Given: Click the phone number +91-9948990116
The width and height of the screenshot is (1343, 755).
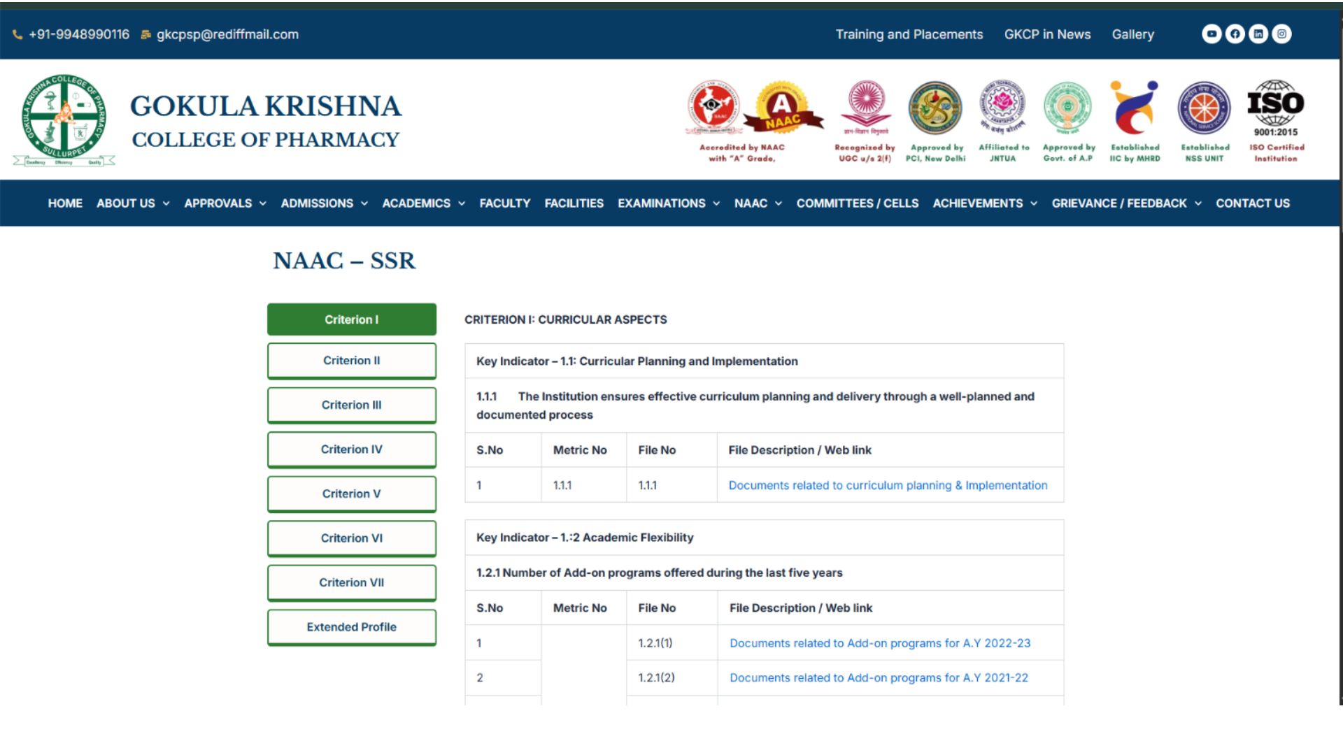Looking at the screenshot, I should 79,34.
